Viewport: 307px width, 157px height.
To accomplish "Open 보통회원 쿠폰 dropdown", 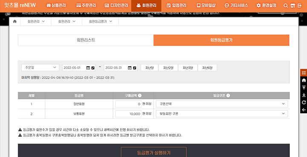I will pos(222,114).
